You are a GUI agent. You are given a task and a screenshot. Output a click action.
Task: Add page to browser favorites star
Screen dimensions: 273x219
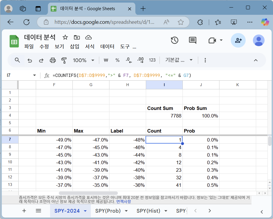coord(181,22)
